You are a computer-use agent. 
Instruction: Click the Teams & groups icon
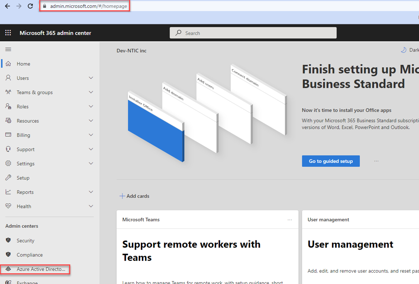click(x=8, y=92)
